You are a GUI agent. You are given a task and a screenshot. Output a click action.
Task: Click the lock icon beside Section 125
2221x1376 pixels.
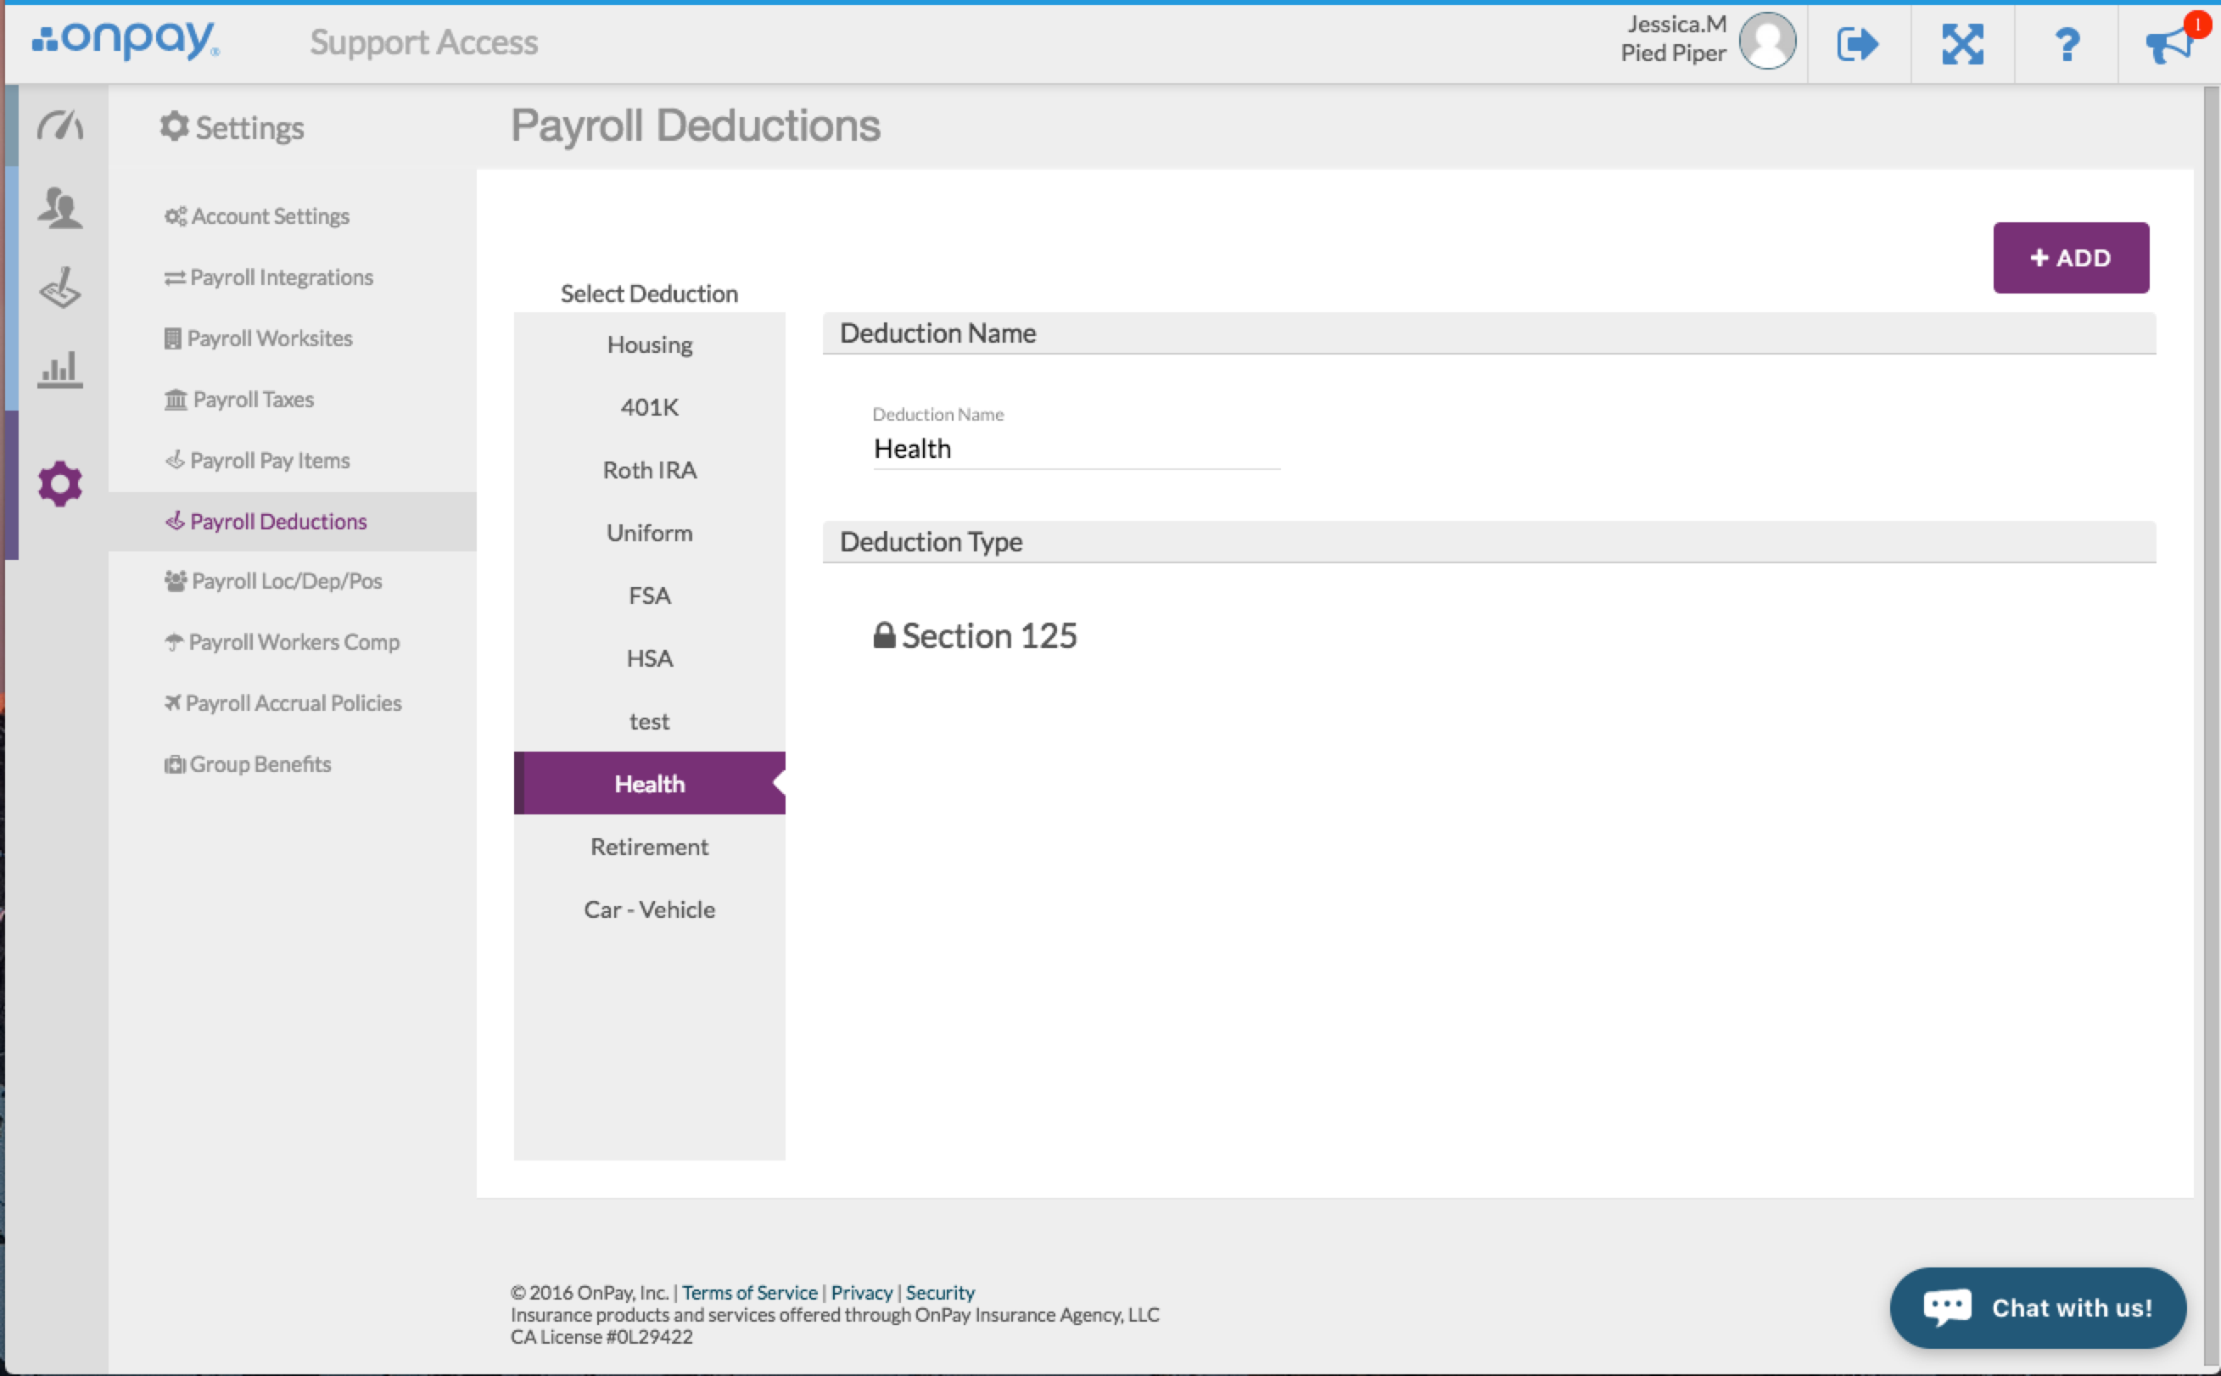(x=883, y=635)
